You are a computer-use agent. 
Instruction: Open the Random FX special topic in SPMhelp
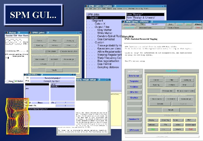click(134, 119)
